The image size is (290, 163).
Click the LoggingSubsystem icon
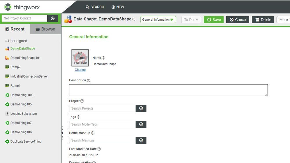[x=7, y=113]
